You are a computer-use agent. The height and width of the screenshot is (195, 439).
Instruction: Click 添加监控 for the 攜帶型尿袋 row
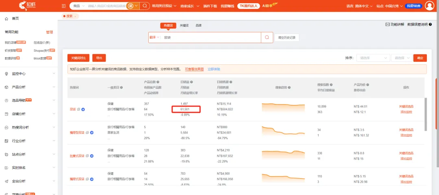tap(406, 135)
